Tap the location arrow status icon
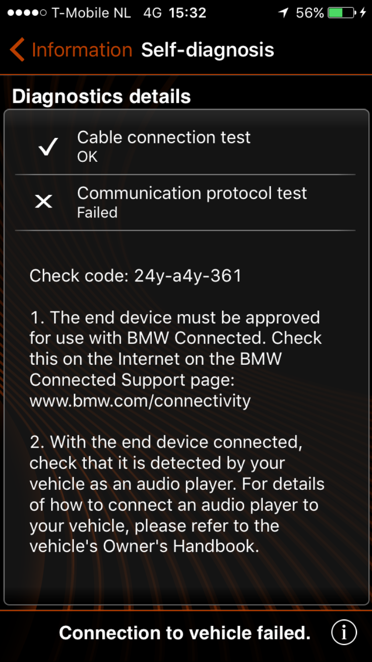 pos(284,13)
